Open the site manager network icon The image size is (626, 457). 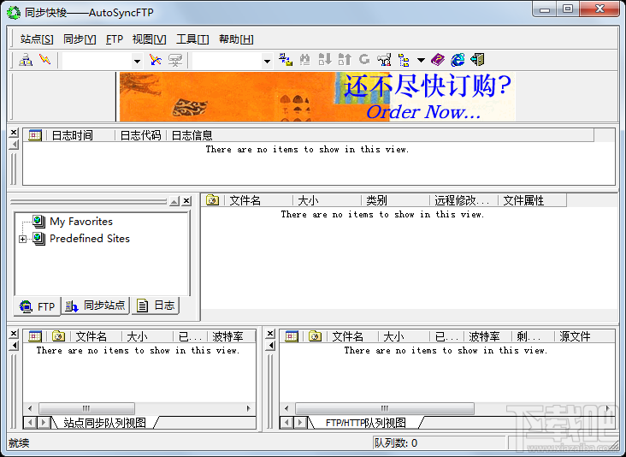tap(26, 60)
